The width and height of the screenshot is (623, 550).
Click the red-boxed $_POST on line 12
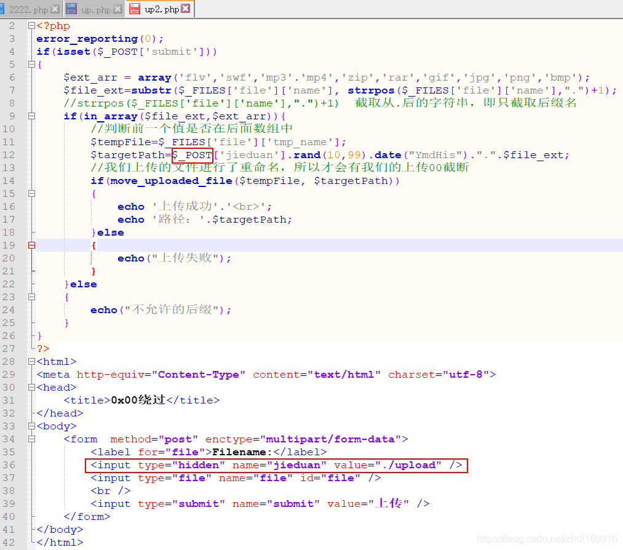point(192,155)
